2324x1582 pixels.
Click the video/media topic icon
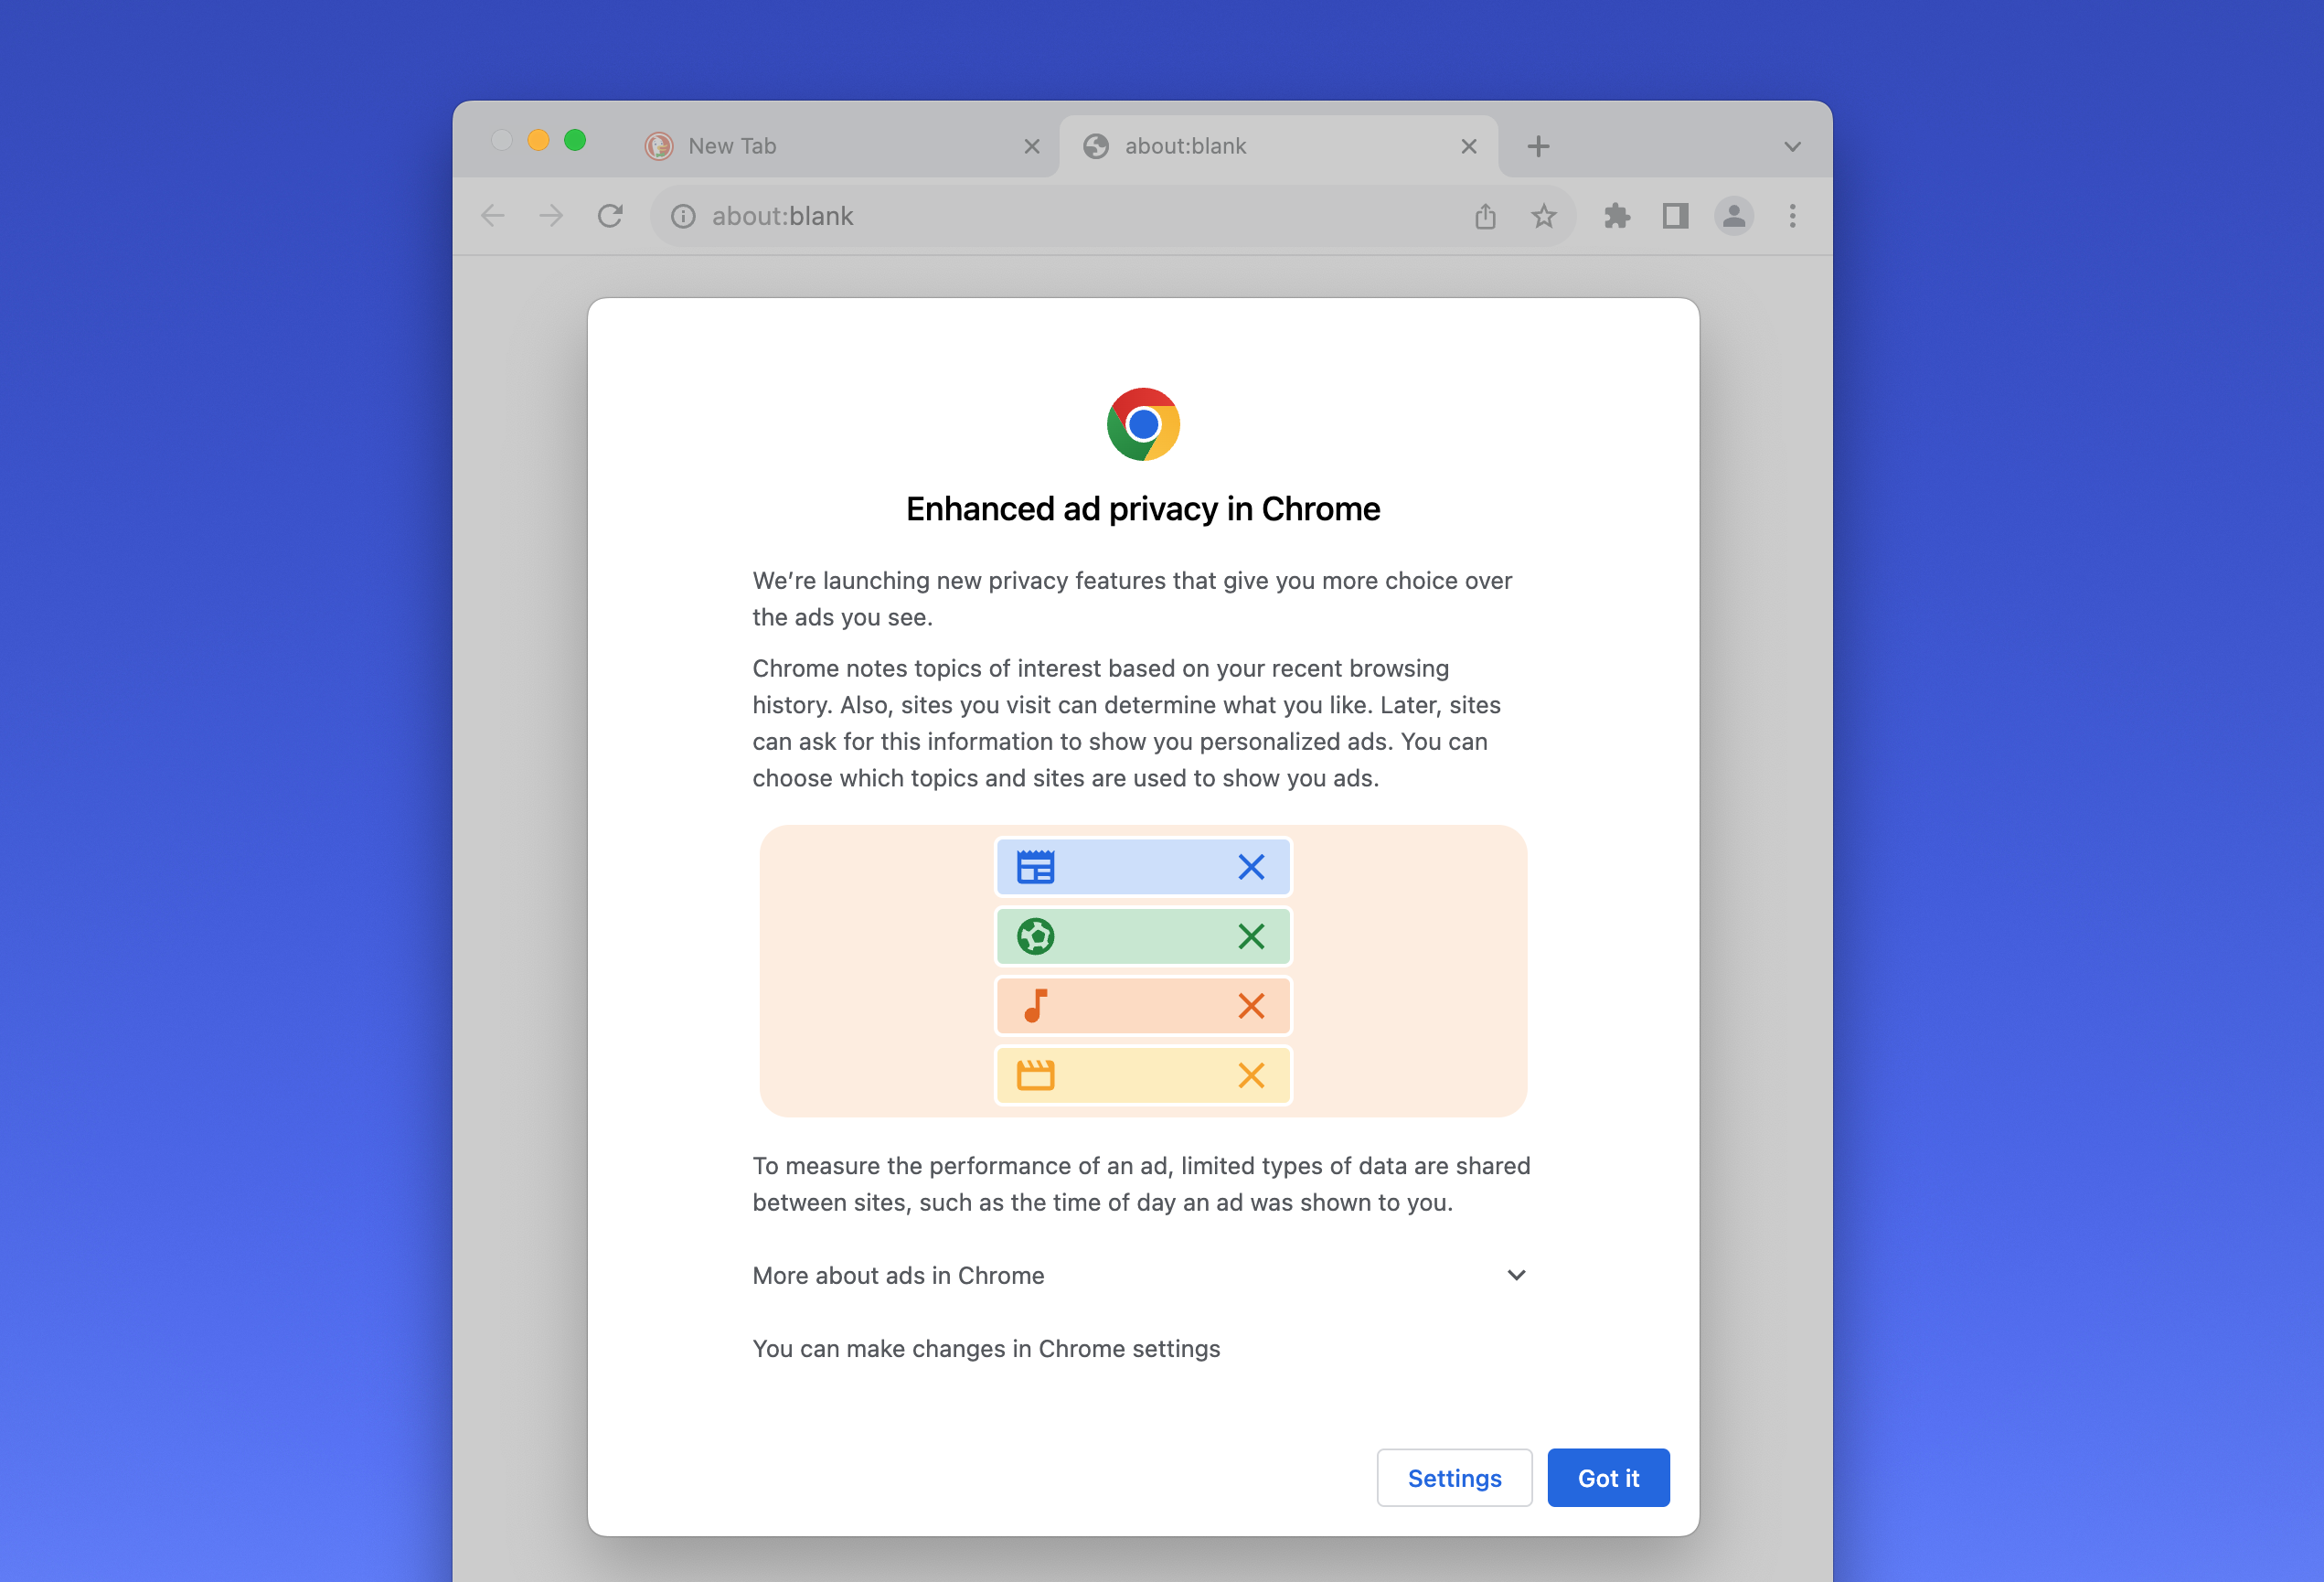[1034, 1074]
